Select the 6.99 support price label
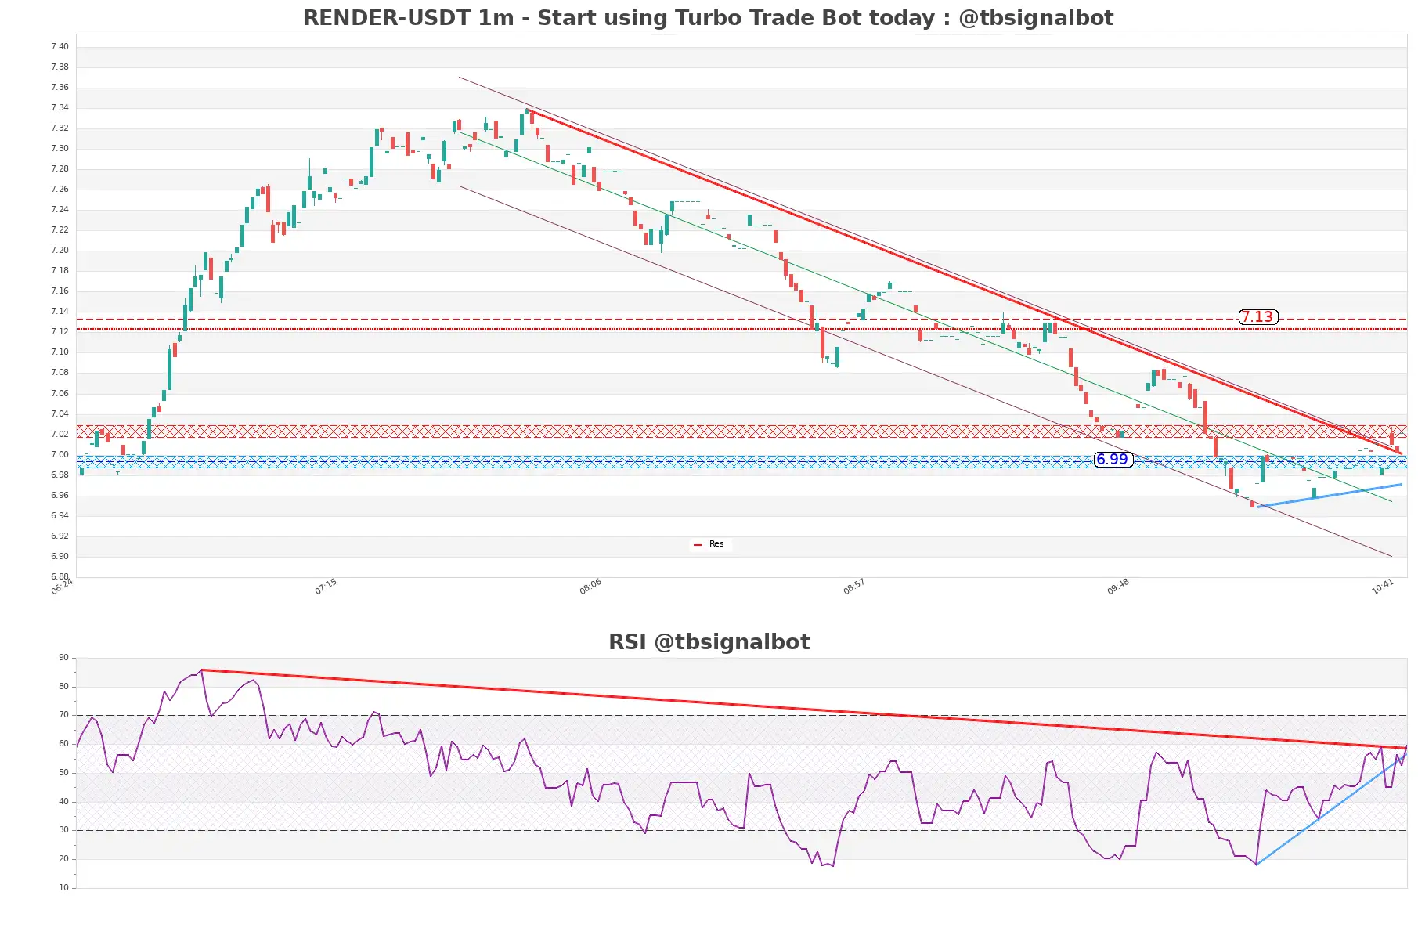 [x=1113, y=459]
